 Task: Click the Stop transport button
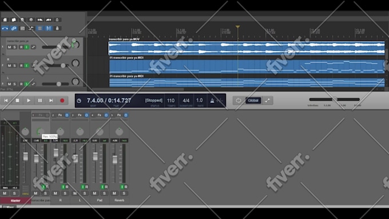point(17,101)
